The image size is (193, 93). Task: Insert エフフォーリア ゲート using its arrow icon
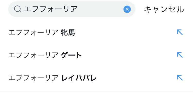point(180,55)
